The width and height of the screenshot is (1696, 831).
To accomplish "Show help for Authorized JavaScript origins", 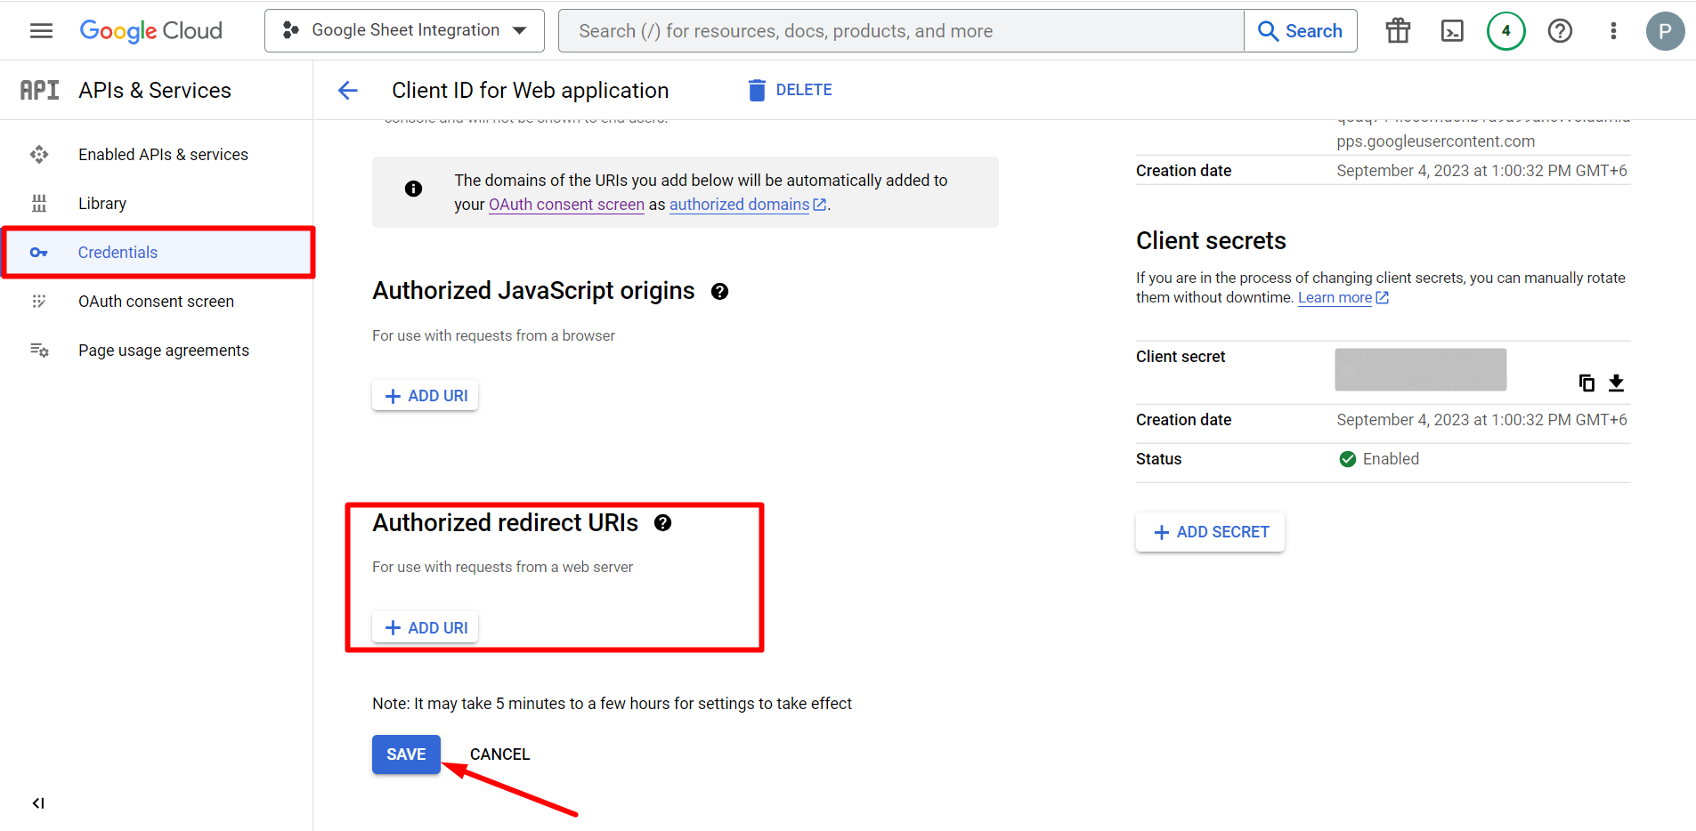I will [x=720, y=292].
